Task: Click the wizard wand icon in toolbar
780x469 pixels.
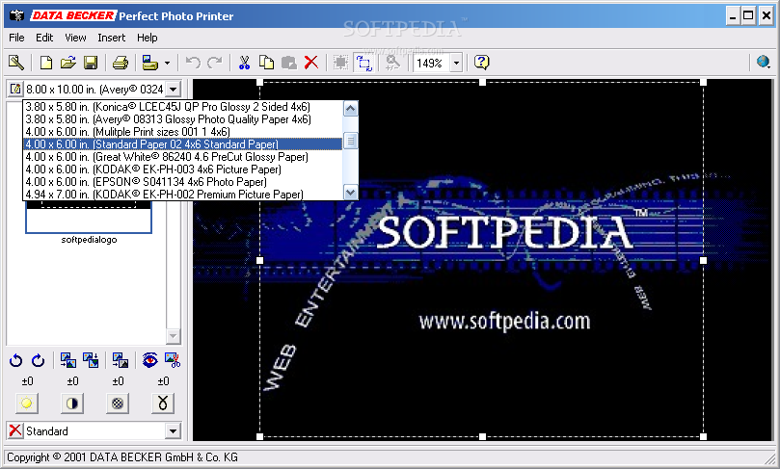Action: [x=16, y=63]
